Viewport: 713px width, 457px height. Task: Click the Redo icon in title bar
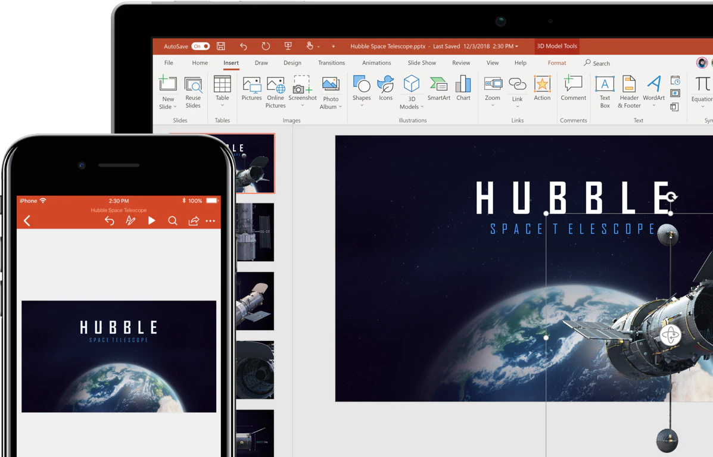pos(266,46)
